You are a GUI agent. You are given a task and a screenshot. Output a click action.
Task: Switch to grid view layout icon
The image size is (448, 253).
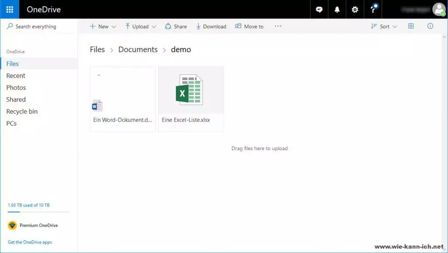tap(411, 26)
